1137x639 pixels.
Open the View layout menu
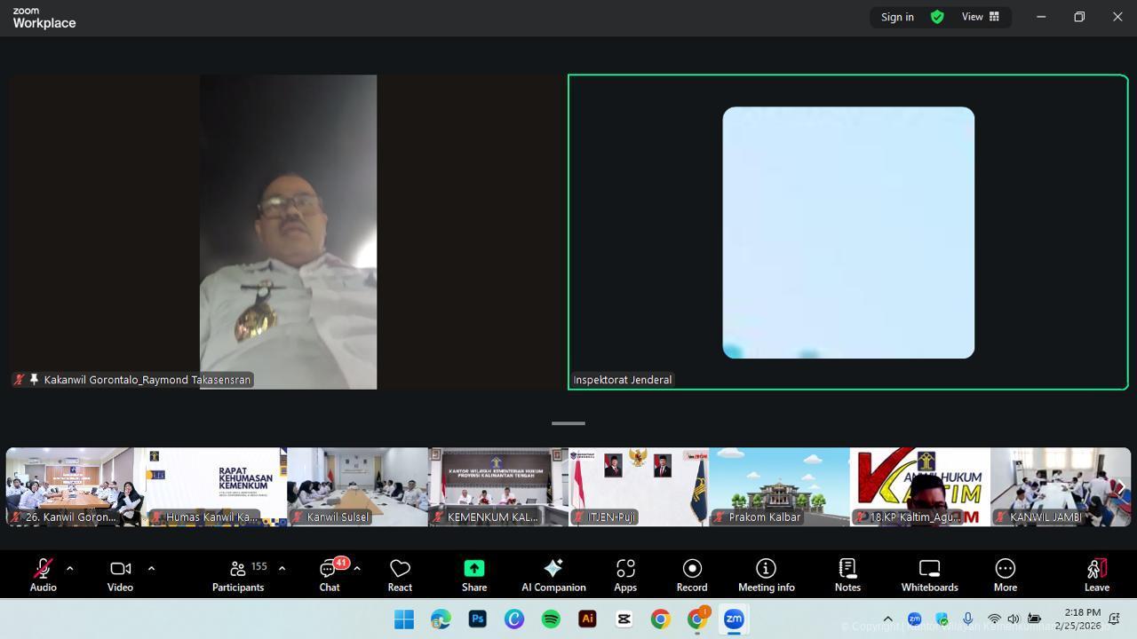click(980, 17)
